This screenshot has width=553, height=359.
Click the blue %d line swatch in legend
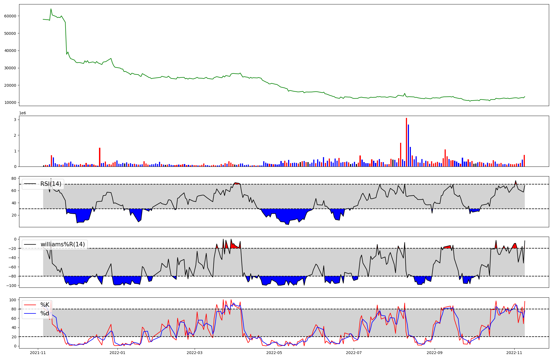[30, 313]
